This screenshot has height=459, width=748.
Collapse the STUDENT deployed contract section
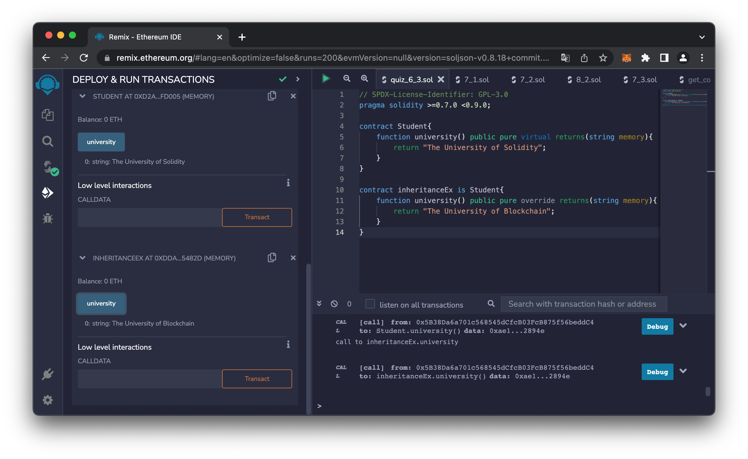point(82,96)
